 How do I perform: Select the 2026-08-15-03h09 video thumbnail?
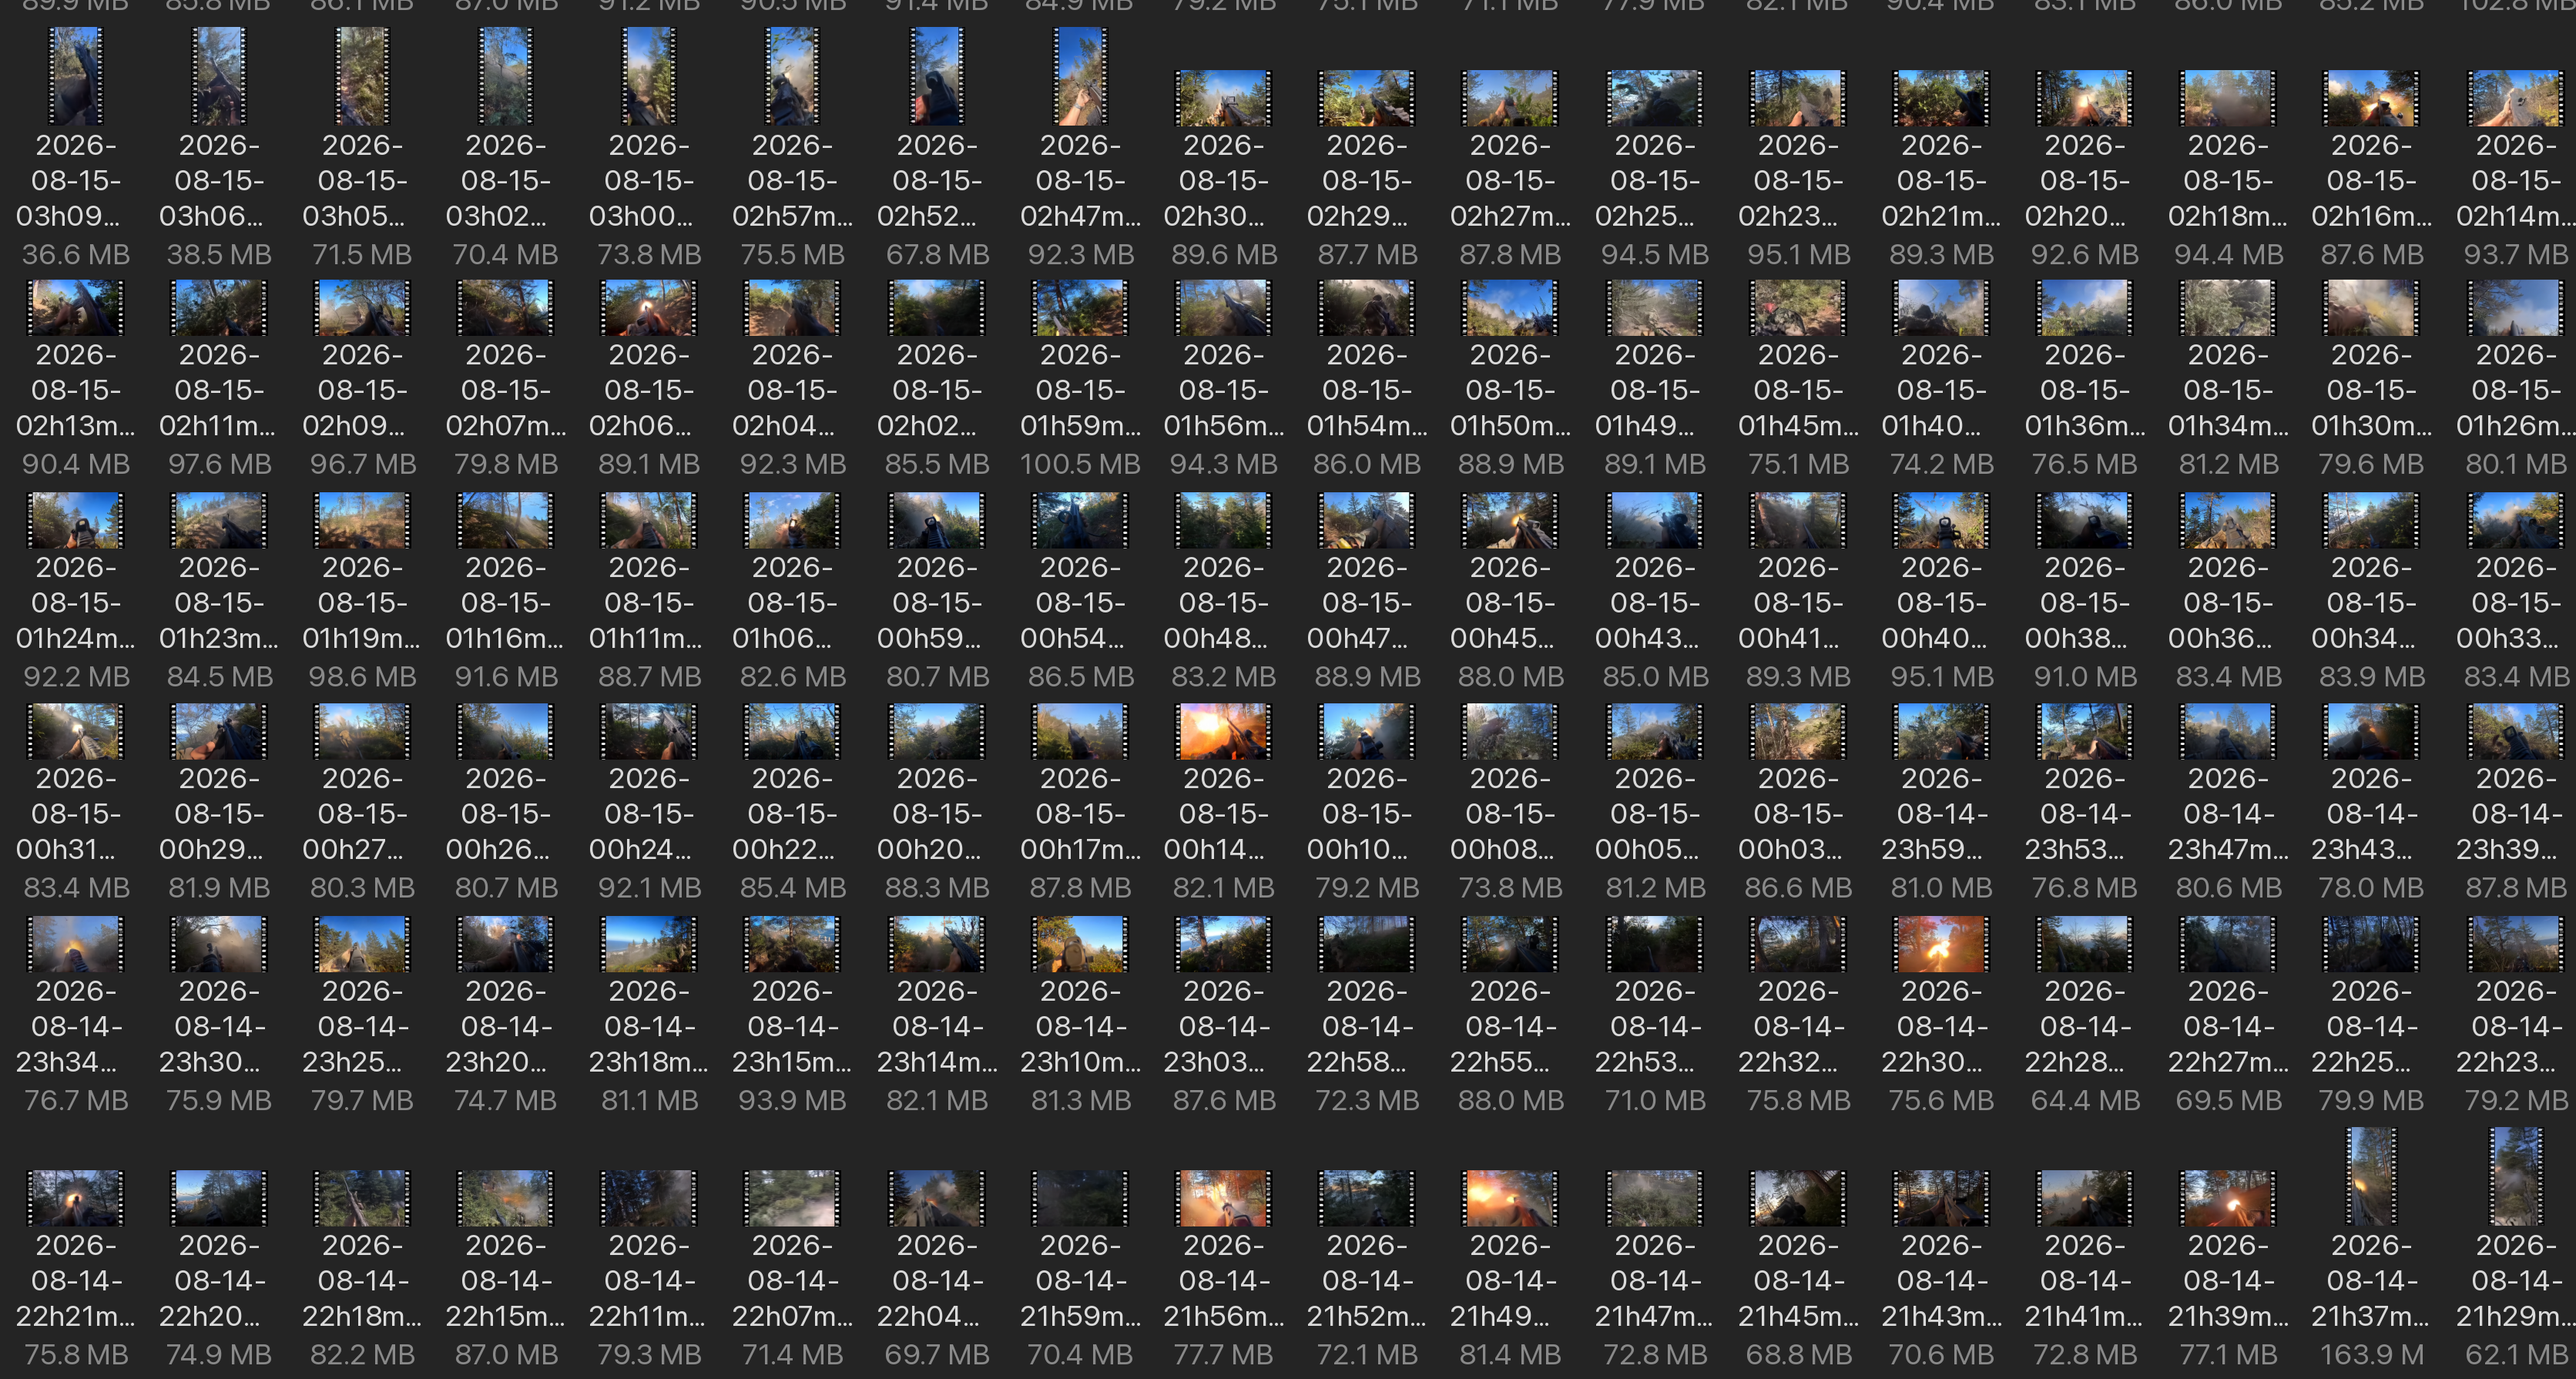(x=76, y=76)
